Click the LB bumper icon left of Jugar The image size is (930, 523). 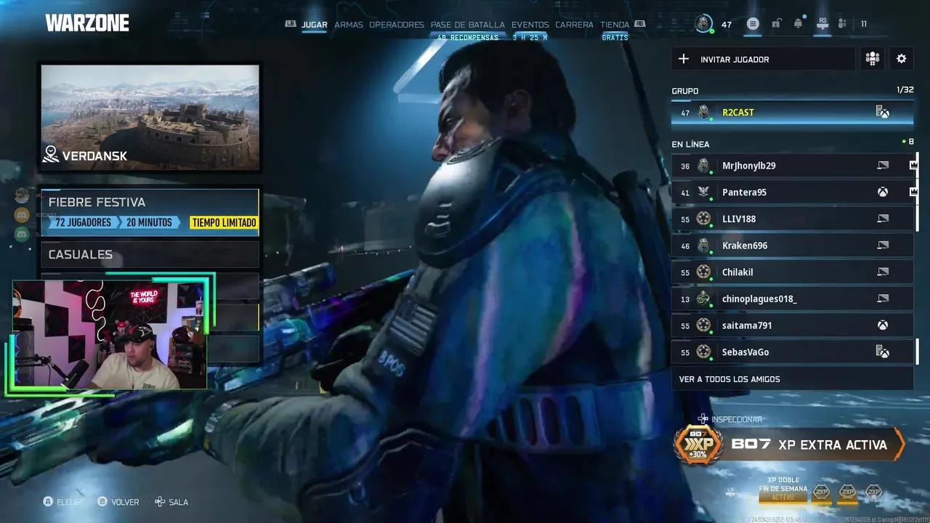pos(291,24)
